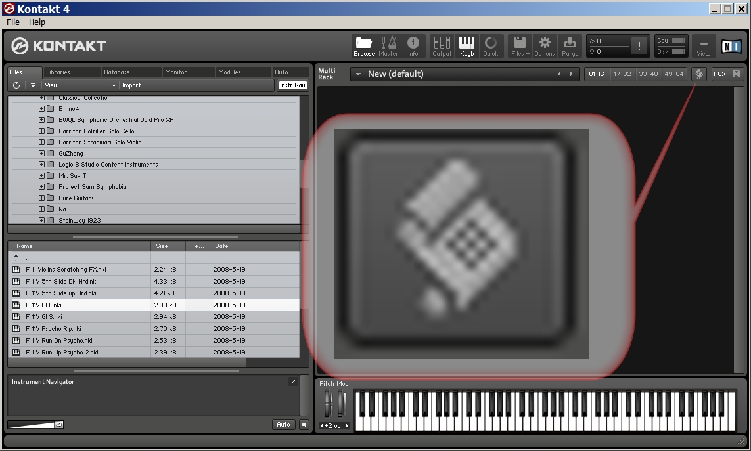
Task: Sort file list by Name column
Action: (x=80, y=246)
